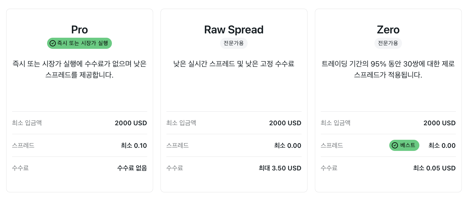Click Pro card description about 수수료가 없으며
The width and height of the screenshot is (468, 201).
[80, 70]
